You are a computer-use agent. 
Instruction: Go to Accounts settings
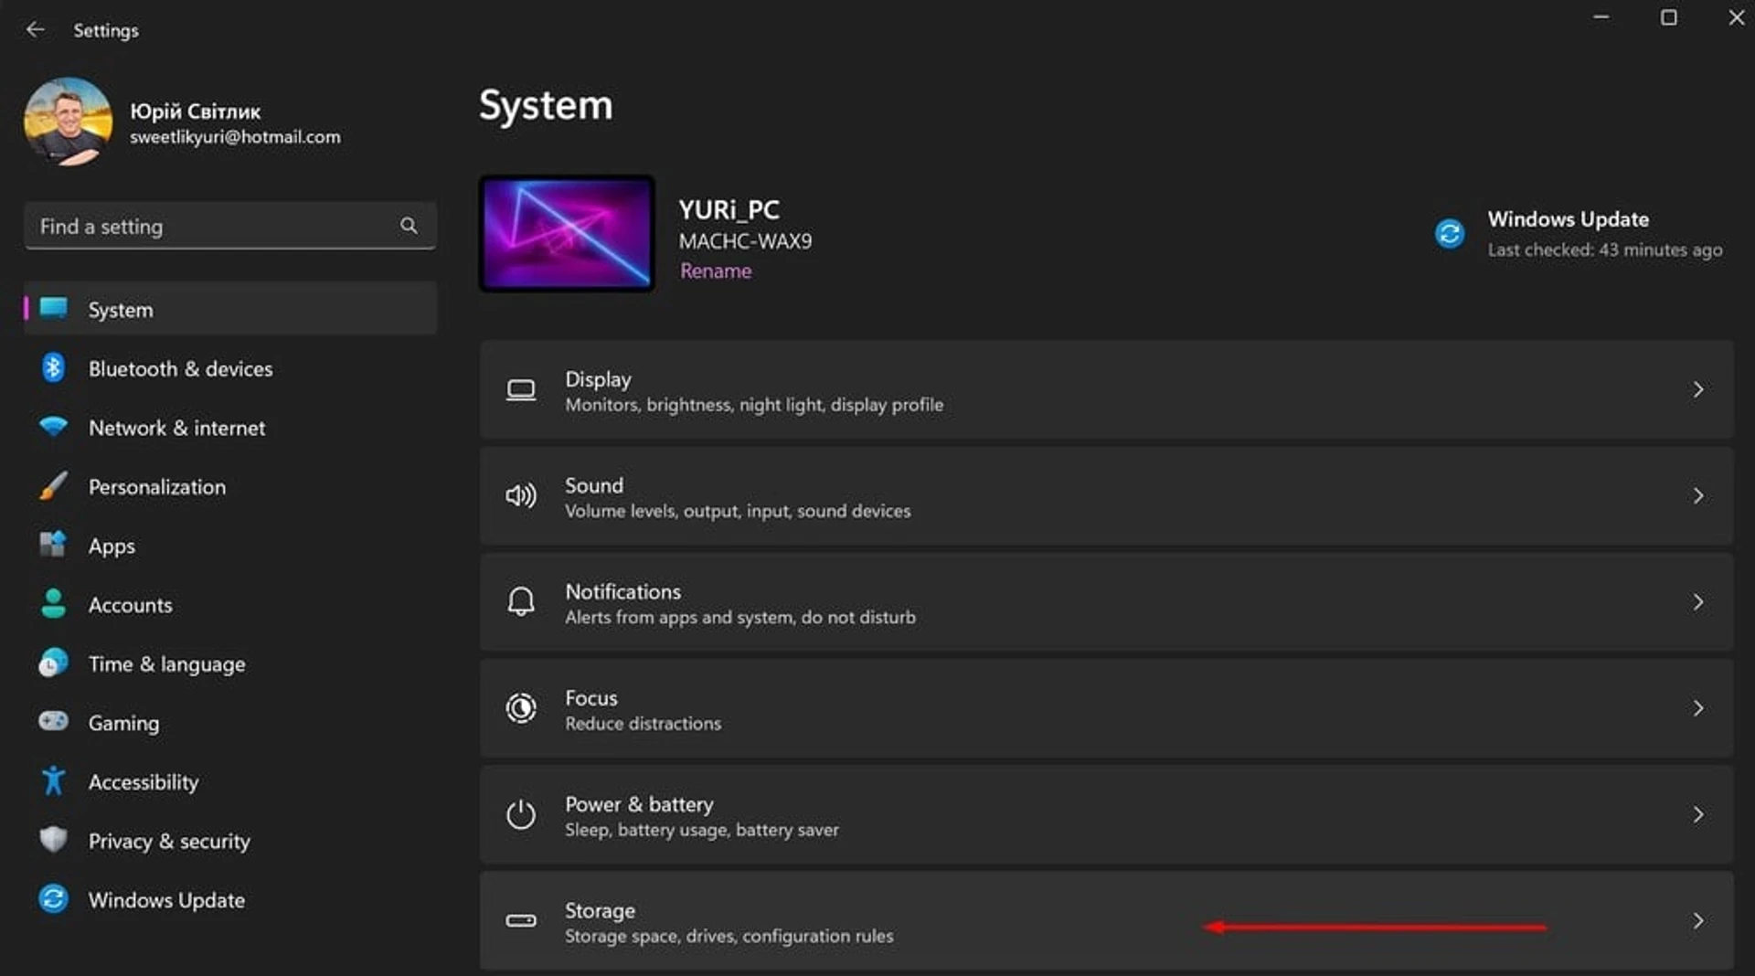point(230,604)
